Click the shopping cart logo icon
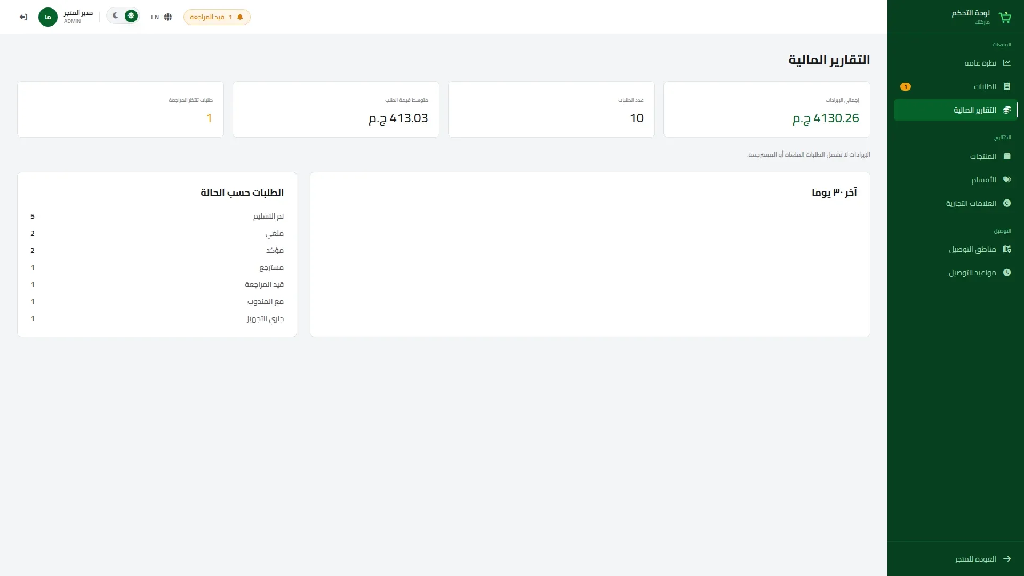The width and height of the screenshot is (1024, 576). pyautogui.click(x=1005, y=17)
